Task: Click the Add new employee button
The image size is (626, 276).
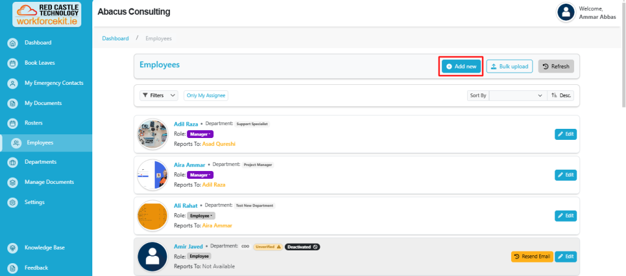Action: tap(461, 66)
